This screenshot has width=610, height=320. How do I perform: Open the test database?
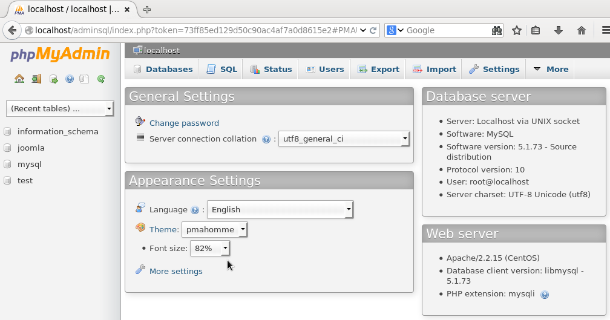click(25, 181)
